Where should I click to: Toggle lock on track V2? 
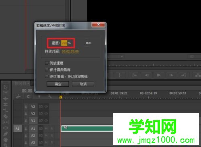(26, 114)
